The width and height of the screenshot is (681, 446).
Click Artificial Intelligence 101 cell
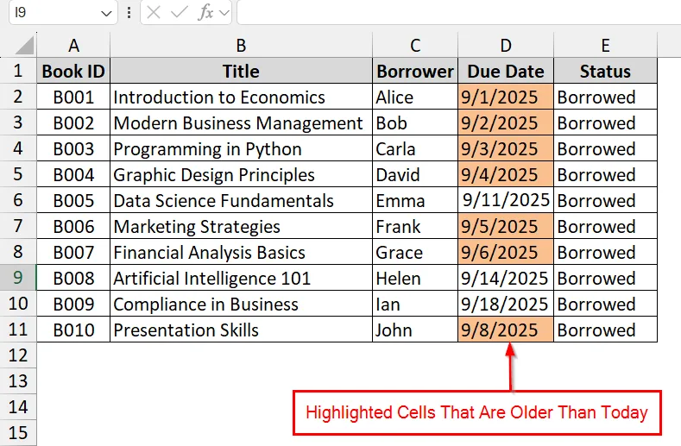tap(241, 278)
